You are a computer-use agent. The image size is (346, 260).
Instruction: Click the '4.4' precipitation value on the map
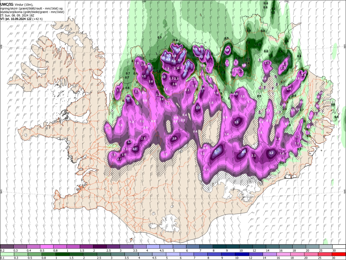click(x=244, y=152)
